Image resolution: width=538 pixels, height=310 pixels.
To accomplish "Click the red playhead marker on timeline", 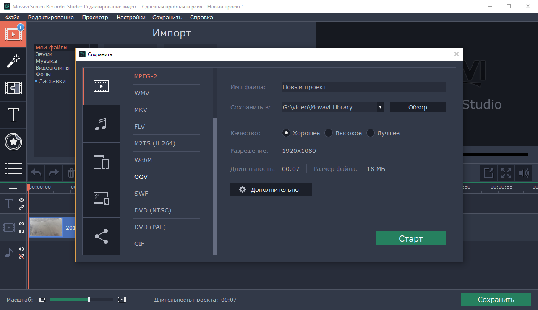I will click(x=28, y=188).
